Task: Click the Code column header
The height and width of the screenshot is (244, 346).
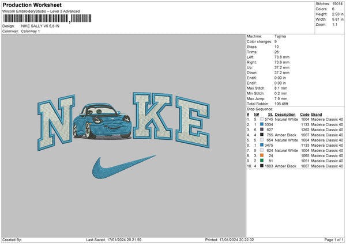Action: 304,114
